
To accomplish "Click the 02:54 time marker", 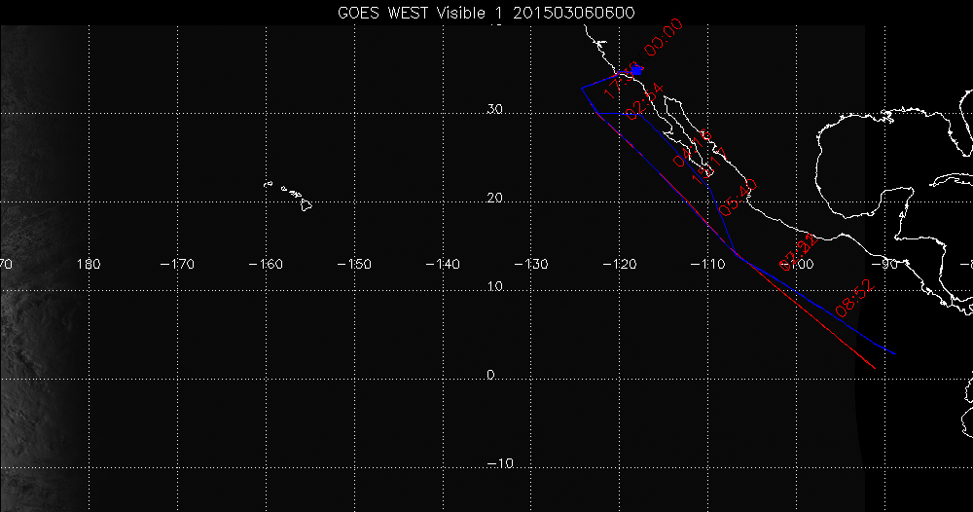I will pyautogui.click(x=644, y=102).
